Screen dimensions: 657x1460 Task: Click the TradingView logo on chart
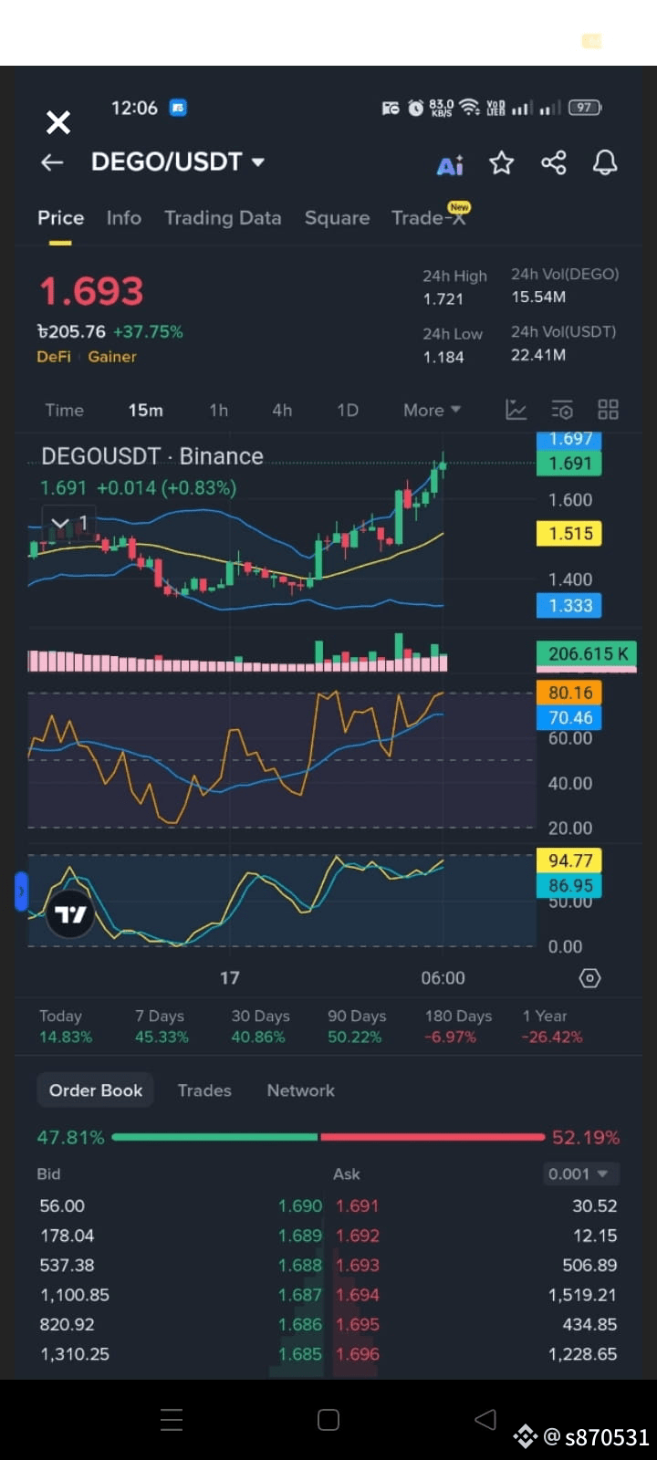[71, 913]
